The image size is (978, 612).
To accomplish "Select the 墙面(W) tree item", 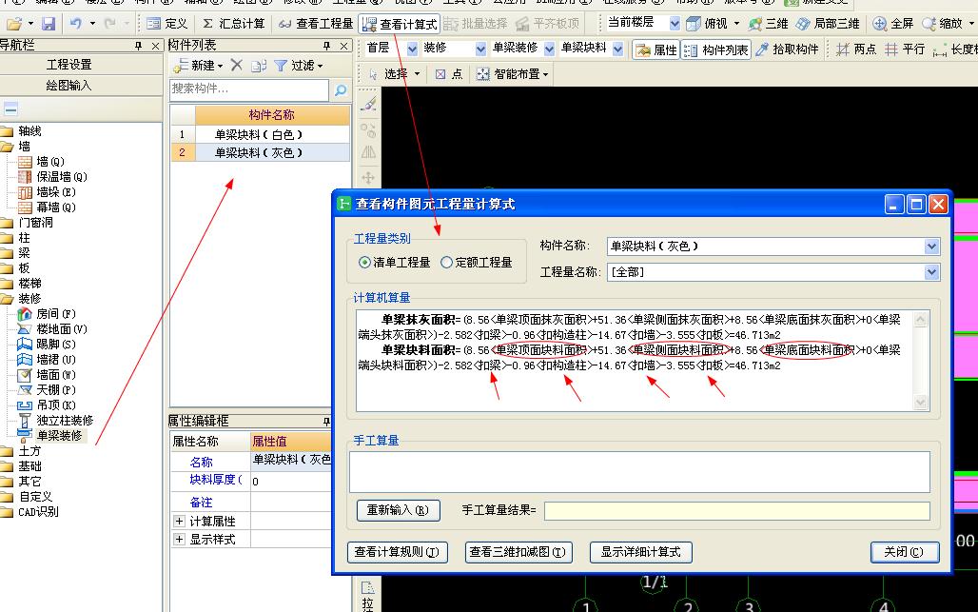I will [x=48, y=375].
